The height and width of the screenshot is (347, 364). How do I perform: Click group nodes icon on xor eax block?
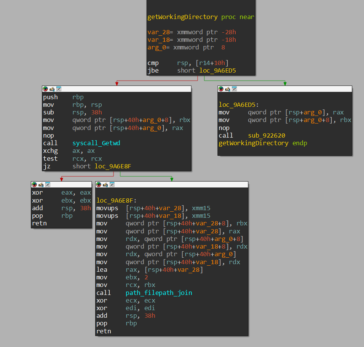tap(48, 185)
